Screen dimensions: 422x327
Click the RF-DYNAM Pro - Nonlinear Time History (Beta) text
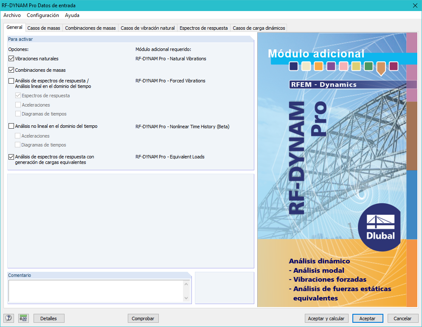[x=183, y=127]
